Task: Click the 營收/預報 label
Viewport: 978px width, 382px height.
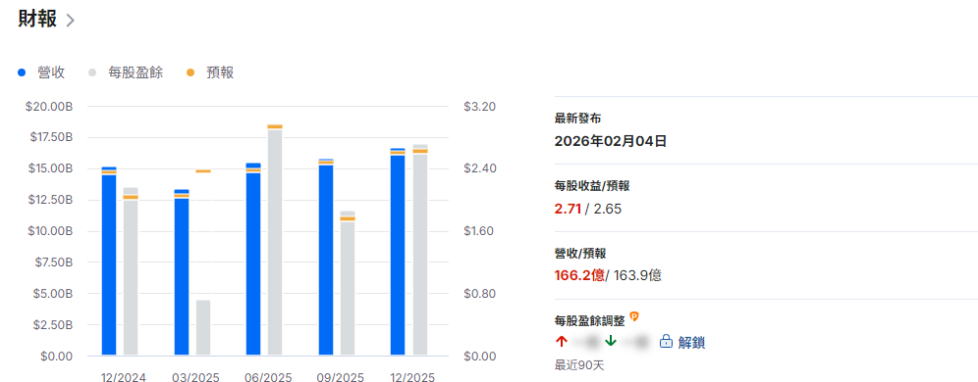Action: 580,253
